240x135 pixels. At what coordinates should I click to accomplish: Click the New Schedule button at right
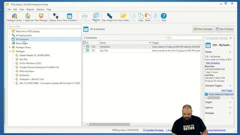coord(224,29)
